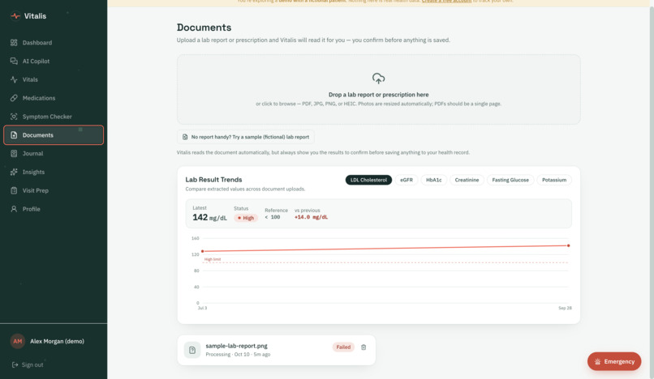Click the sample-lab-report.png file type icon

[192, 350]
